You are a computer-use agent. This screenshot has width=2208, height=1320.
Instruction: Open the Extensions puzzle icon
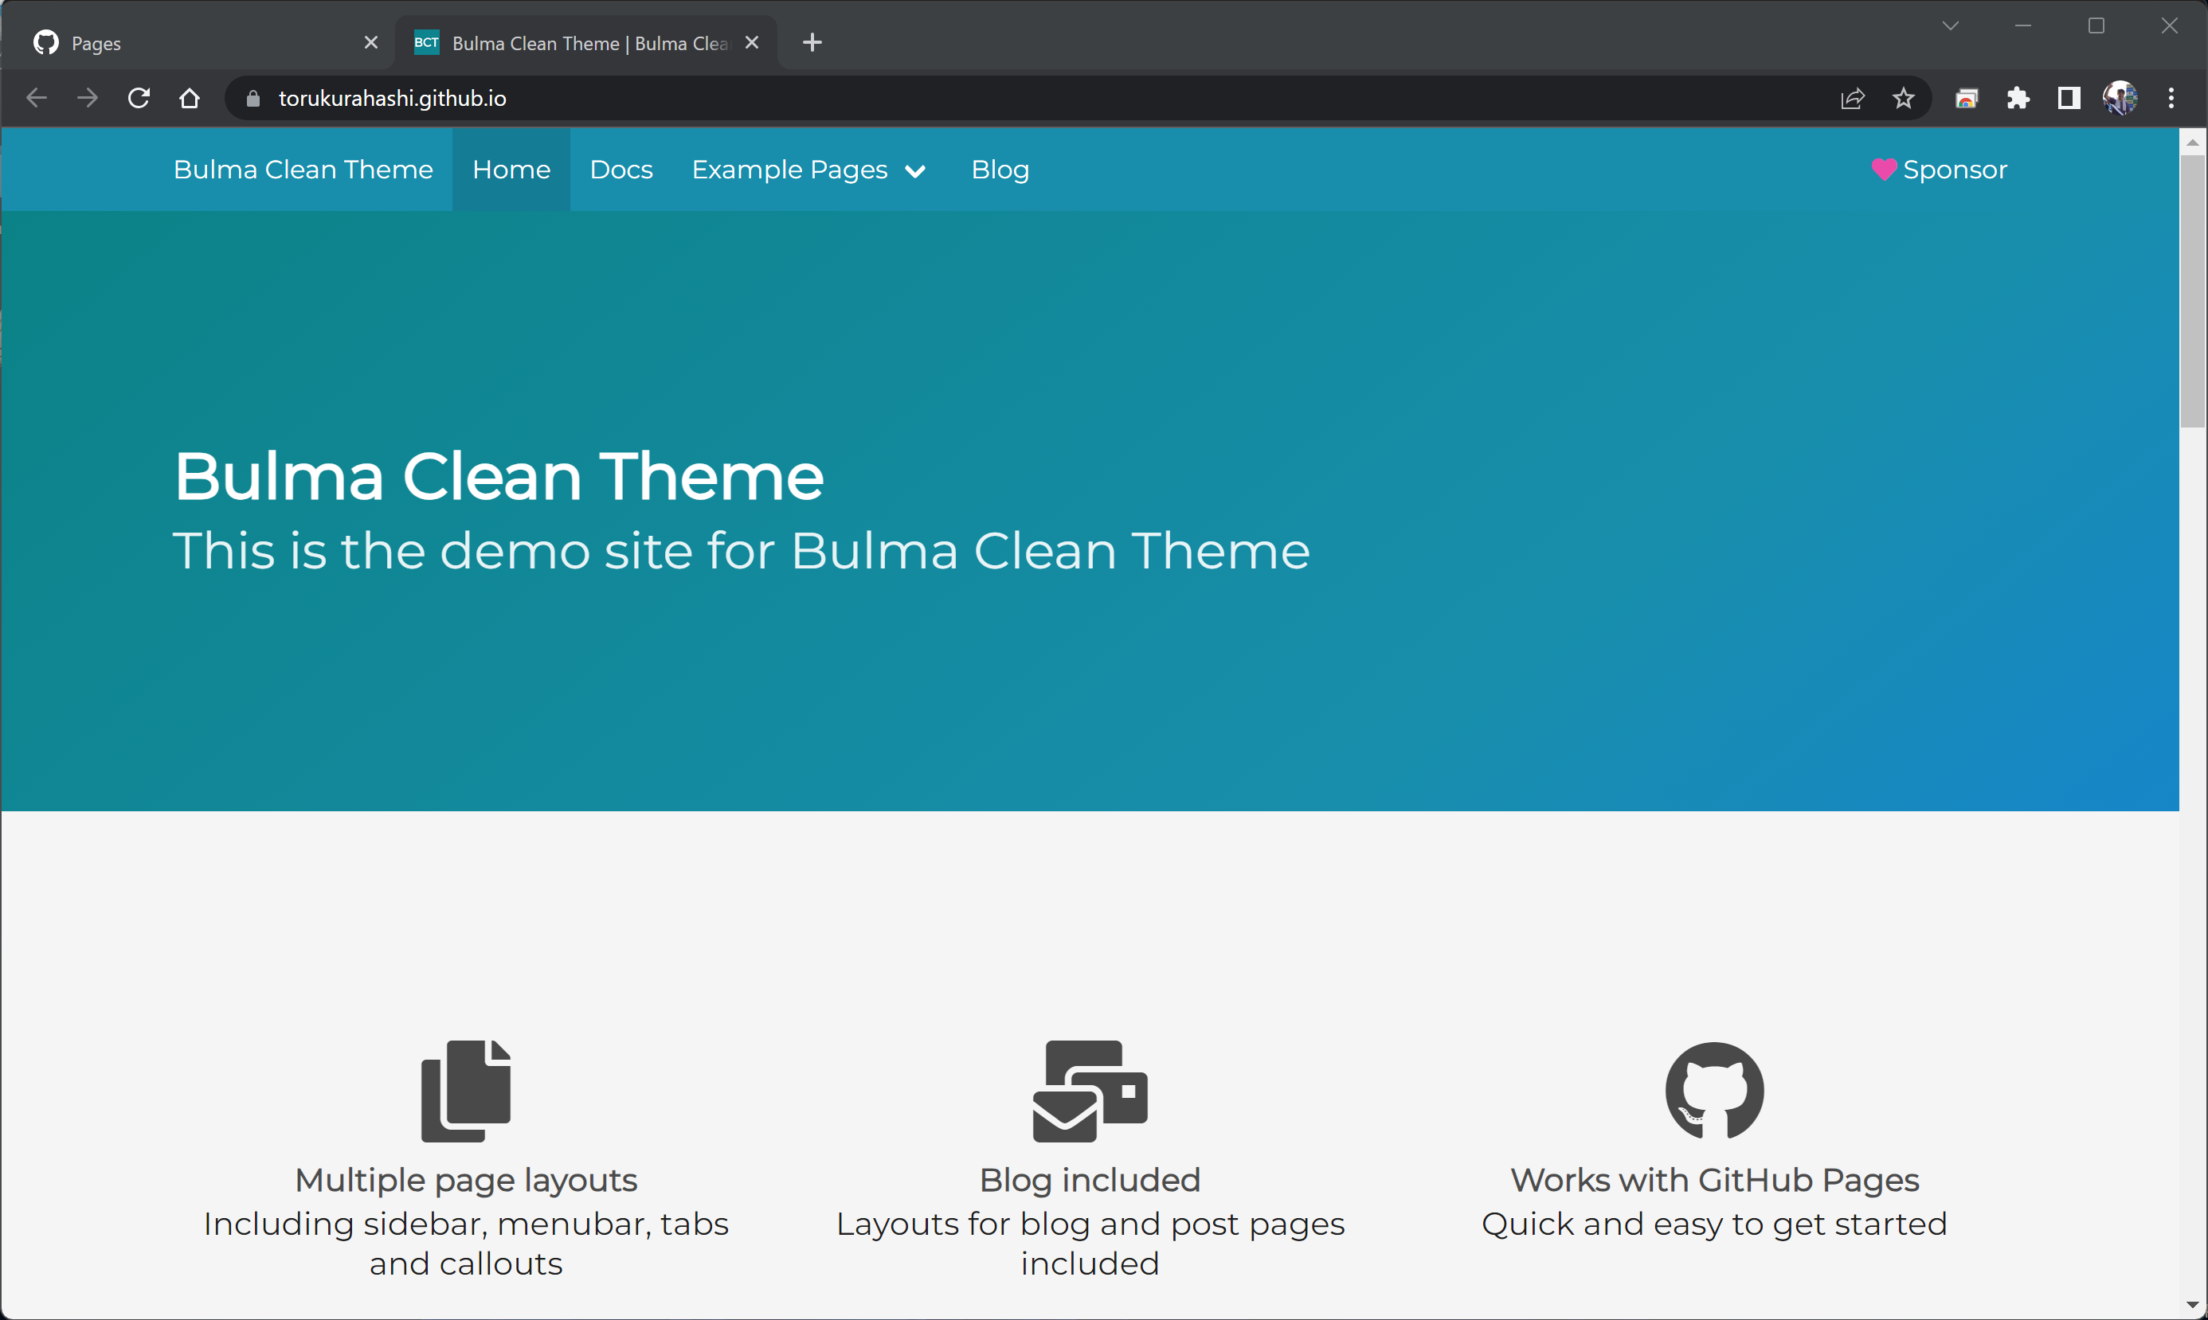click(x=2018, y=98)
